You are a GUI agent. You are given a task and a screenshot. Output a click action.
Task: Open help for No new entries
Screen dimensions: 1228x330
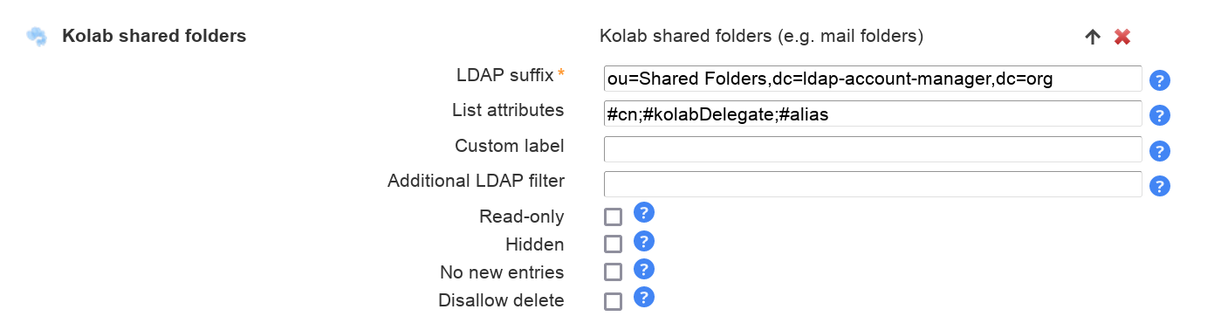click(x=644, y=269)
